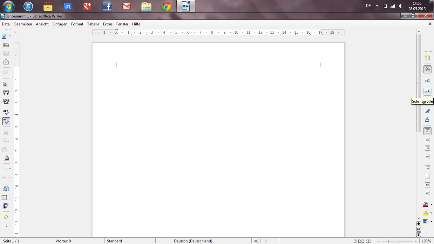Open the Navigation circle button
The width and height of the screenshot is (434, 244).
(x=418, y=229)
